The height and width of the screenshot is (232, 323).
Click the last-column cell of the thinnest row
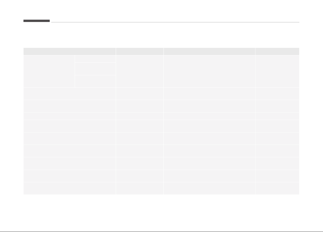(277, 116)
